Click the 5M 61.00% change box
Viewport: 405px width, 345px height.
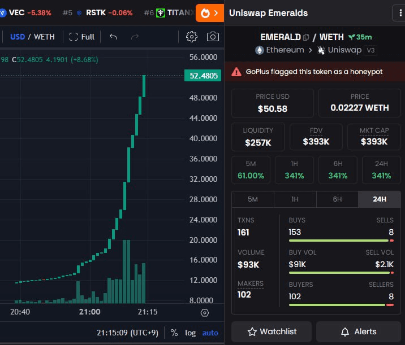pos(251,170)
